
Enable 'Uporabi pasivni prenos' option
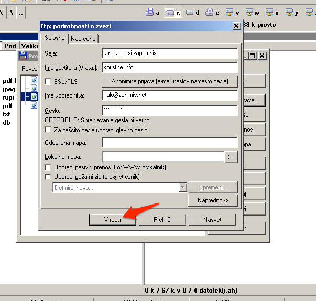[x=48, y=167]
